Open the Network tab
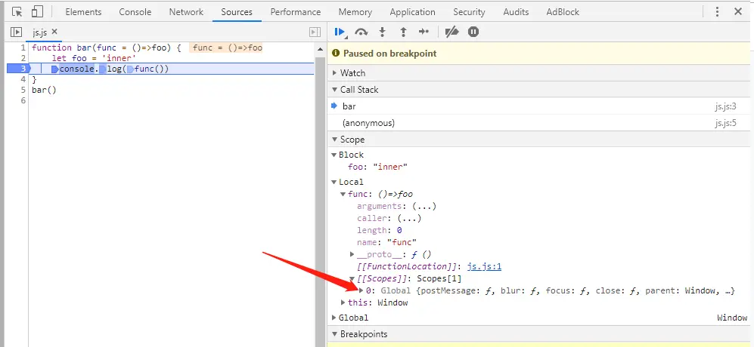The width and height of the screenshot is (754, 347). coord(186,12)
